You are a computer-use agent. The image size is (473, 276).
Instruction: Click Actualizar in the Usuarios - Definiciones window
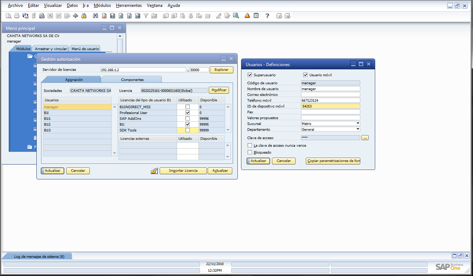tap(258, 161)
